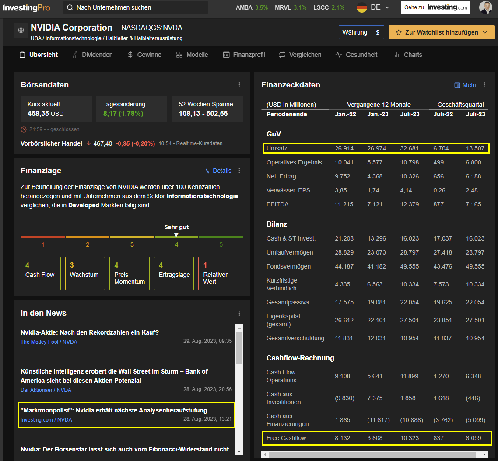498x461 pixels.
Task: Open the Gesundheit tab
Action: (356, 55)
